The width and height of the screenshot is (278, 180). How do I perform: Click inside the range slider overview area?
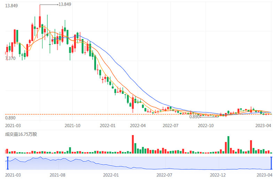tap(139, 163)
